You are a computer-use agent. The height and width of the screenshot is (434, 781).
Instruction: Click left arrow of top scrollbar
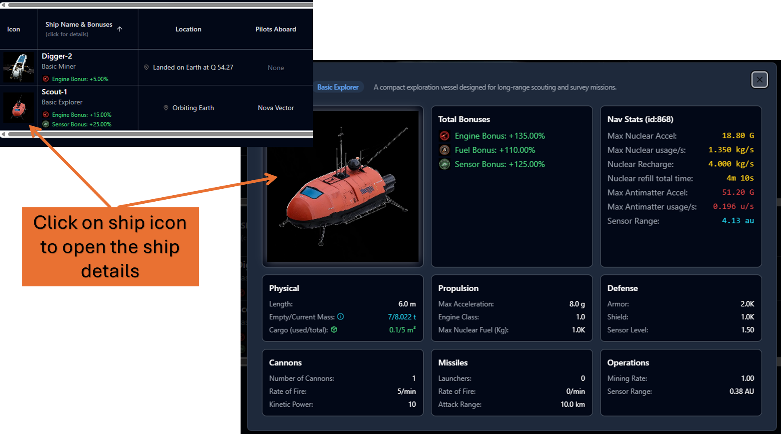coord(4,5)
